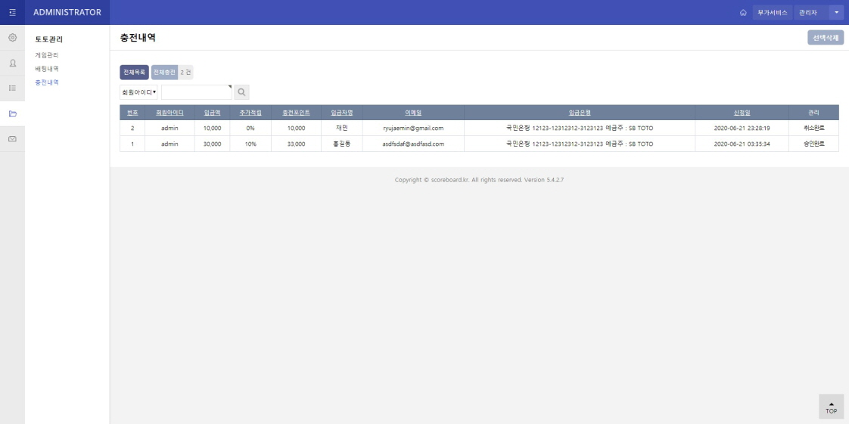
Task: Go to home via the house icon
Action: pos(744,13)
